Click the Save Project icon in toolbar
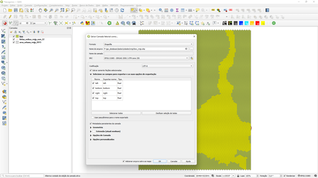 (x=16, y=11)
